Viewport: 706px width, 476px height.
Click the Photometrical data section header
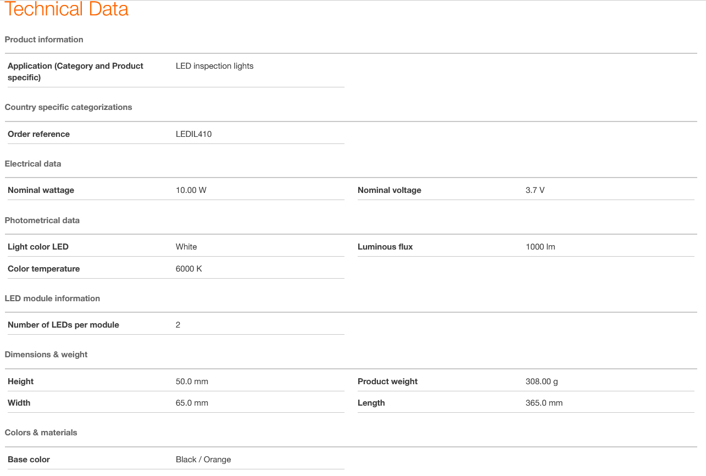tap(42, 220)
